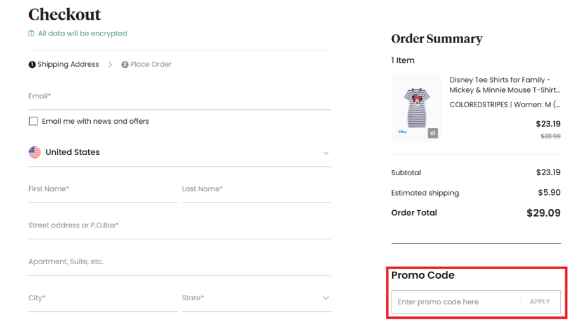Screen dimensions: 571x320
Task: Click the encryption lock icon
Action: [x=31, y=34]
